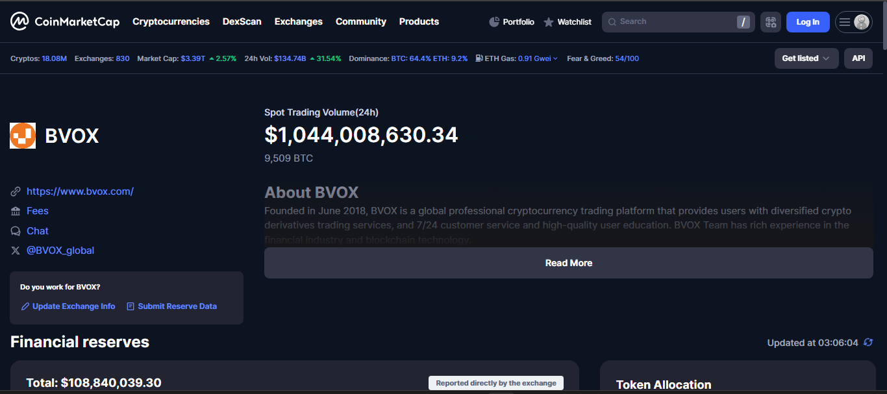Click the Market Cap $3.39T value
The height and width of the screenshot is (394, 887).
point(193,58)
